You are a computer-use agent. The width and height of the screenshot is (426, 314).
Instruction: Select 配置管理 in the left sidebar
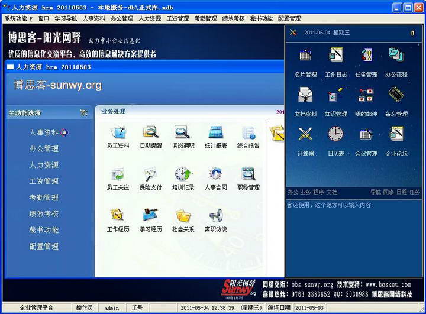point(44,247)
